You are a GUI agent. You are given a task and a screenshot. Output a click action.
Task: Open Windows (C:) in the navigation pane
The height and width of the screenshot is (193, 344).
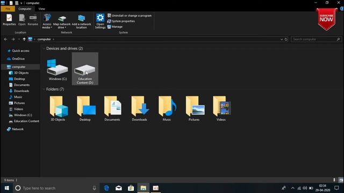23,115
